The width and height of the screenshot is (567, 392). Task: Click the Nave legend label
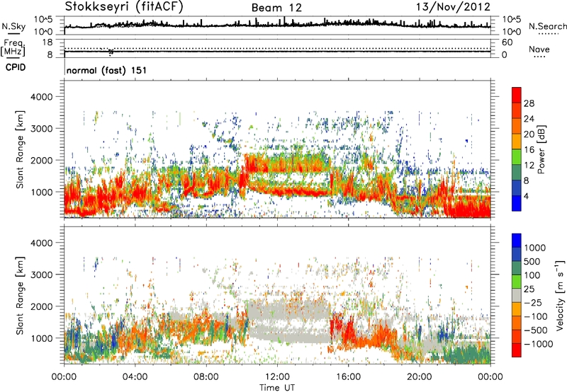(539, 50)
